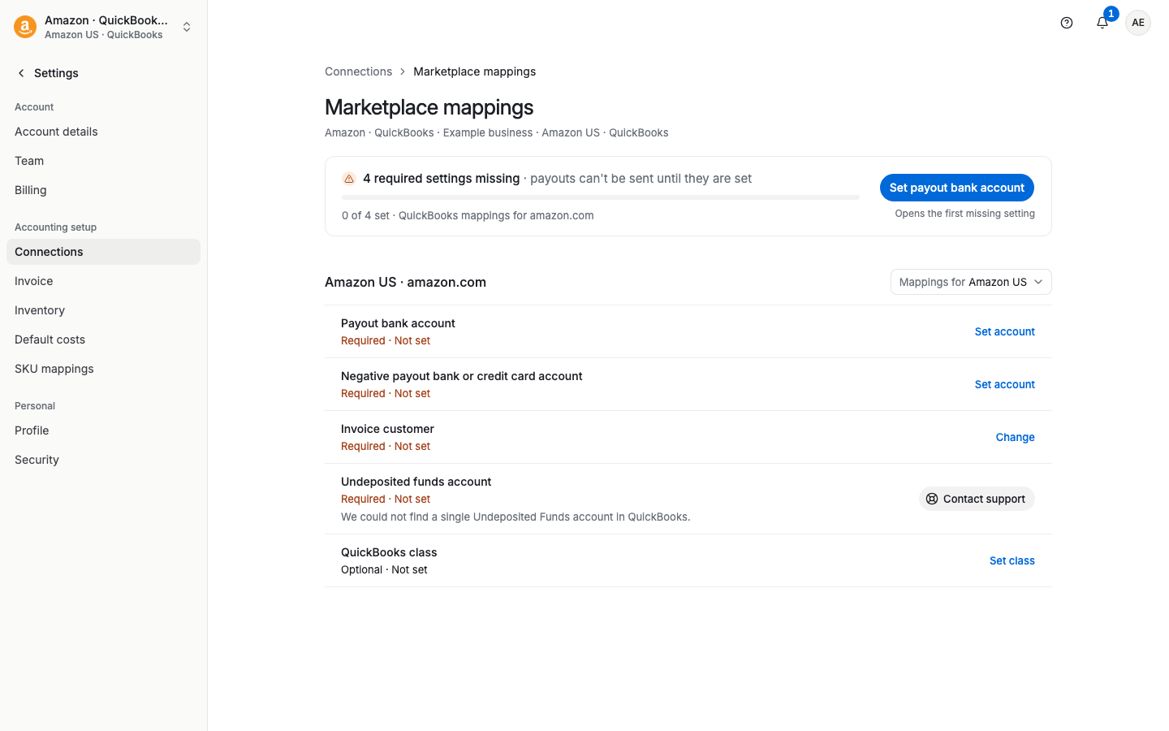Open Security settings

click(103, 460)
